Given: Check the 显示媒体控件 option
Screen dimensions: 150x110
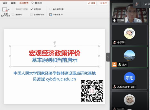Looking at the screenshot, I should (x=31, y=15).
